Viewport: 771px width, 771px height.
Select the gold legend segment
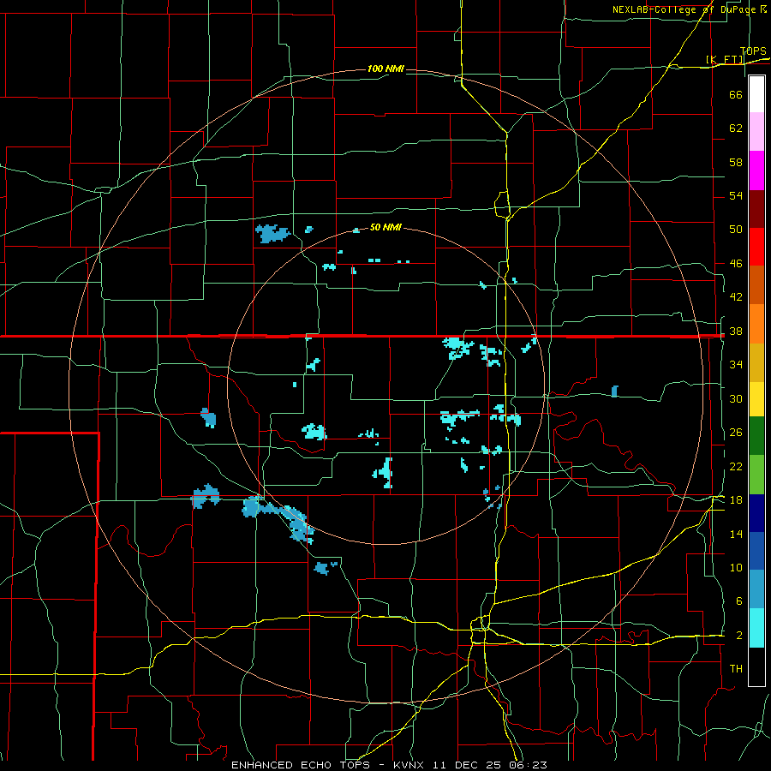pos(756,362)
